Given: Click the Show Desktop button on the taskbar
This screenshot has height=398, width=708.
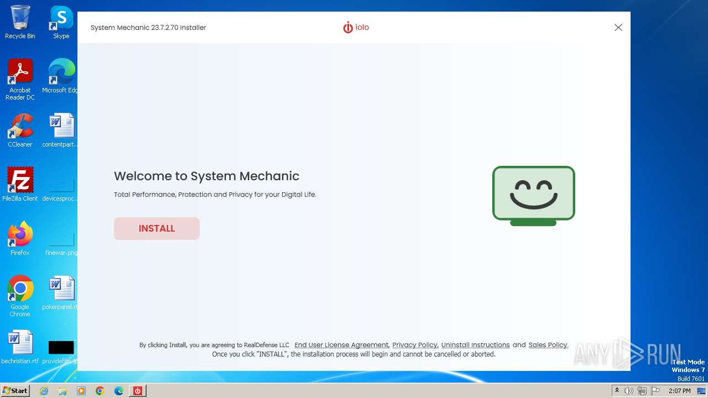Looking at the screenshot, I should coord(702,391).
